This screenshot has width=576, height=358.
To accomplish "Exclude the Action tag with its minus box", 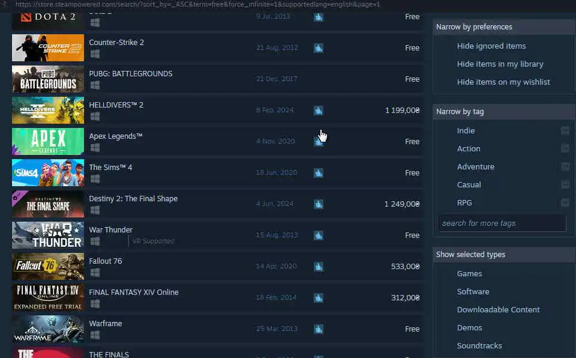I will pyautogui.click(x=565, y=148).
